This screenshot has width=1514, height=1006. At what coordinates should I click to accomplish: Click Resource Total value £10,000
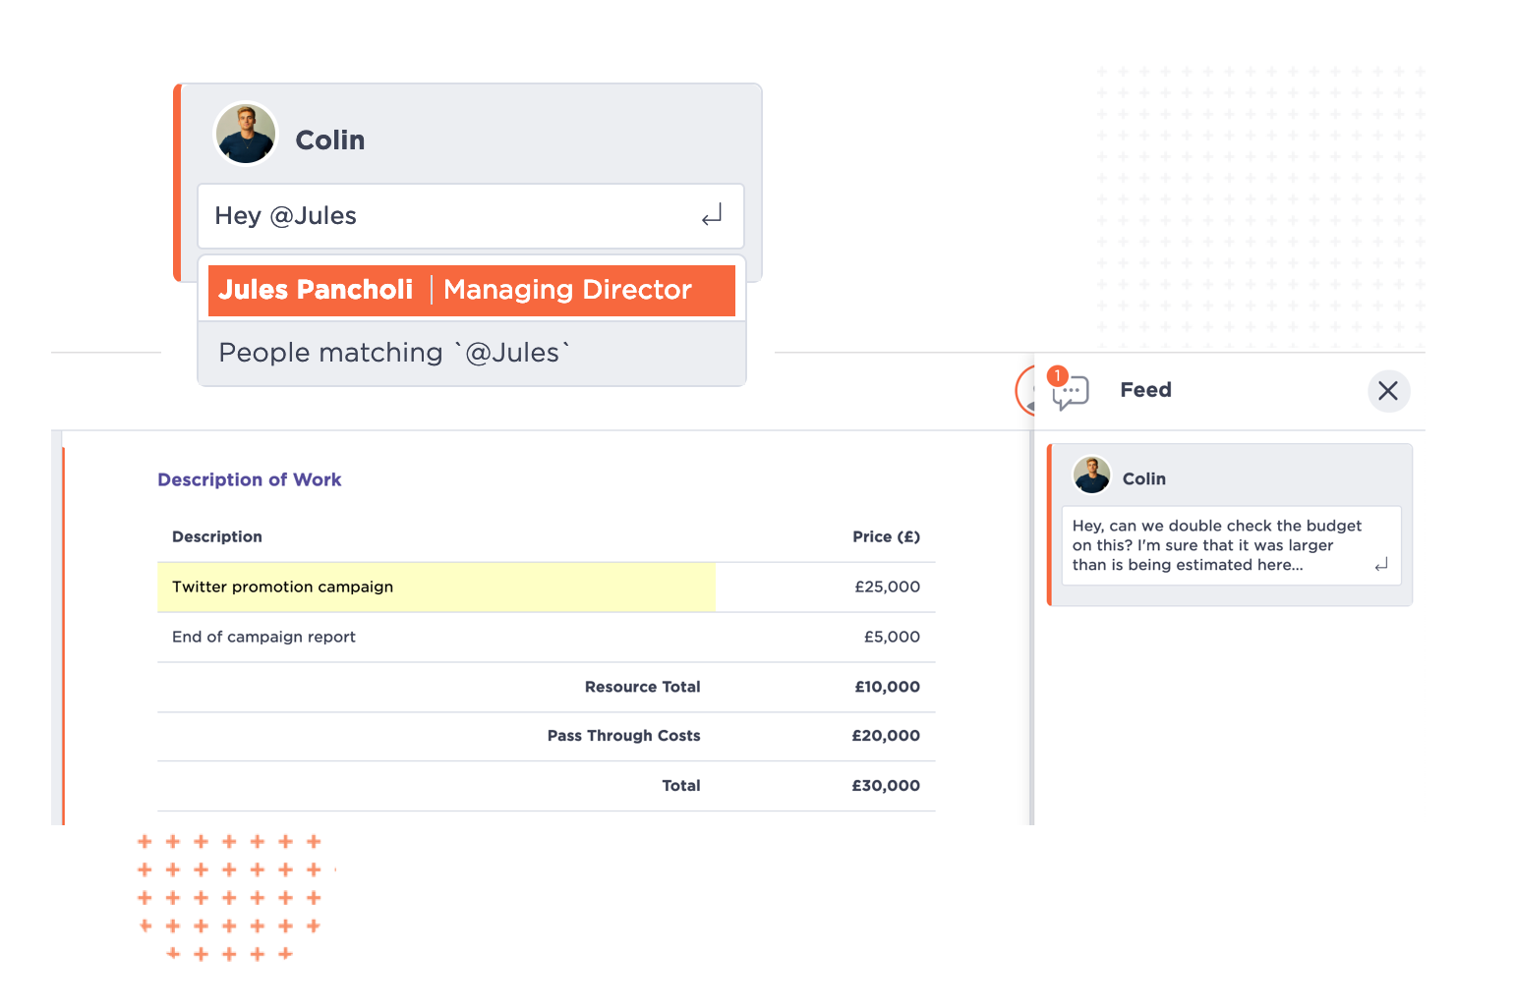(888, 687)
